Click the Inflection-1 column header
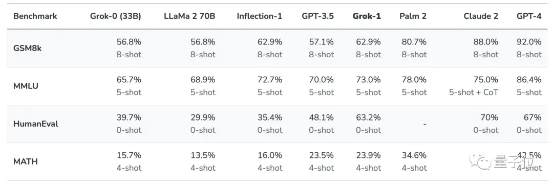 pos(260,16)
